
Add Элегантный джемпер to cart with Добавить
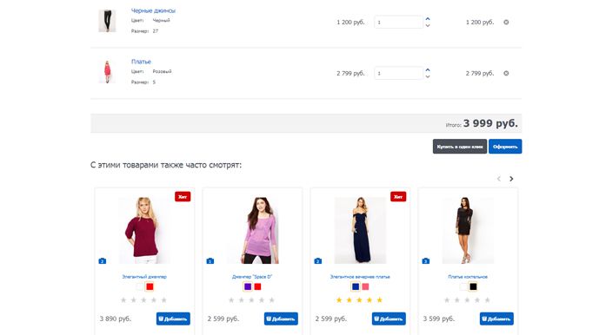tap(173, 319)
